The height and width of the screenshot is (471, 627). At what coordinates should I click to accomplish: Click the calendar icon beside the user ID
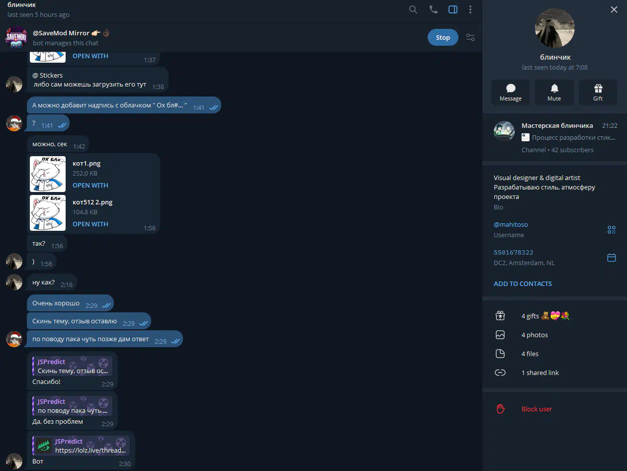(x=612, y=258)
